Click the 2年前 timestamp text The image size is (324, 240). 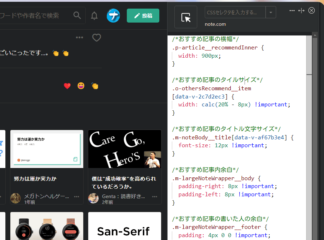click(108, 202)
